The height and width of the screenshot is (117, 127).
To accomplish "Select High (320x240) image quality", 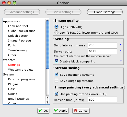I will click(x=56, y=27).
